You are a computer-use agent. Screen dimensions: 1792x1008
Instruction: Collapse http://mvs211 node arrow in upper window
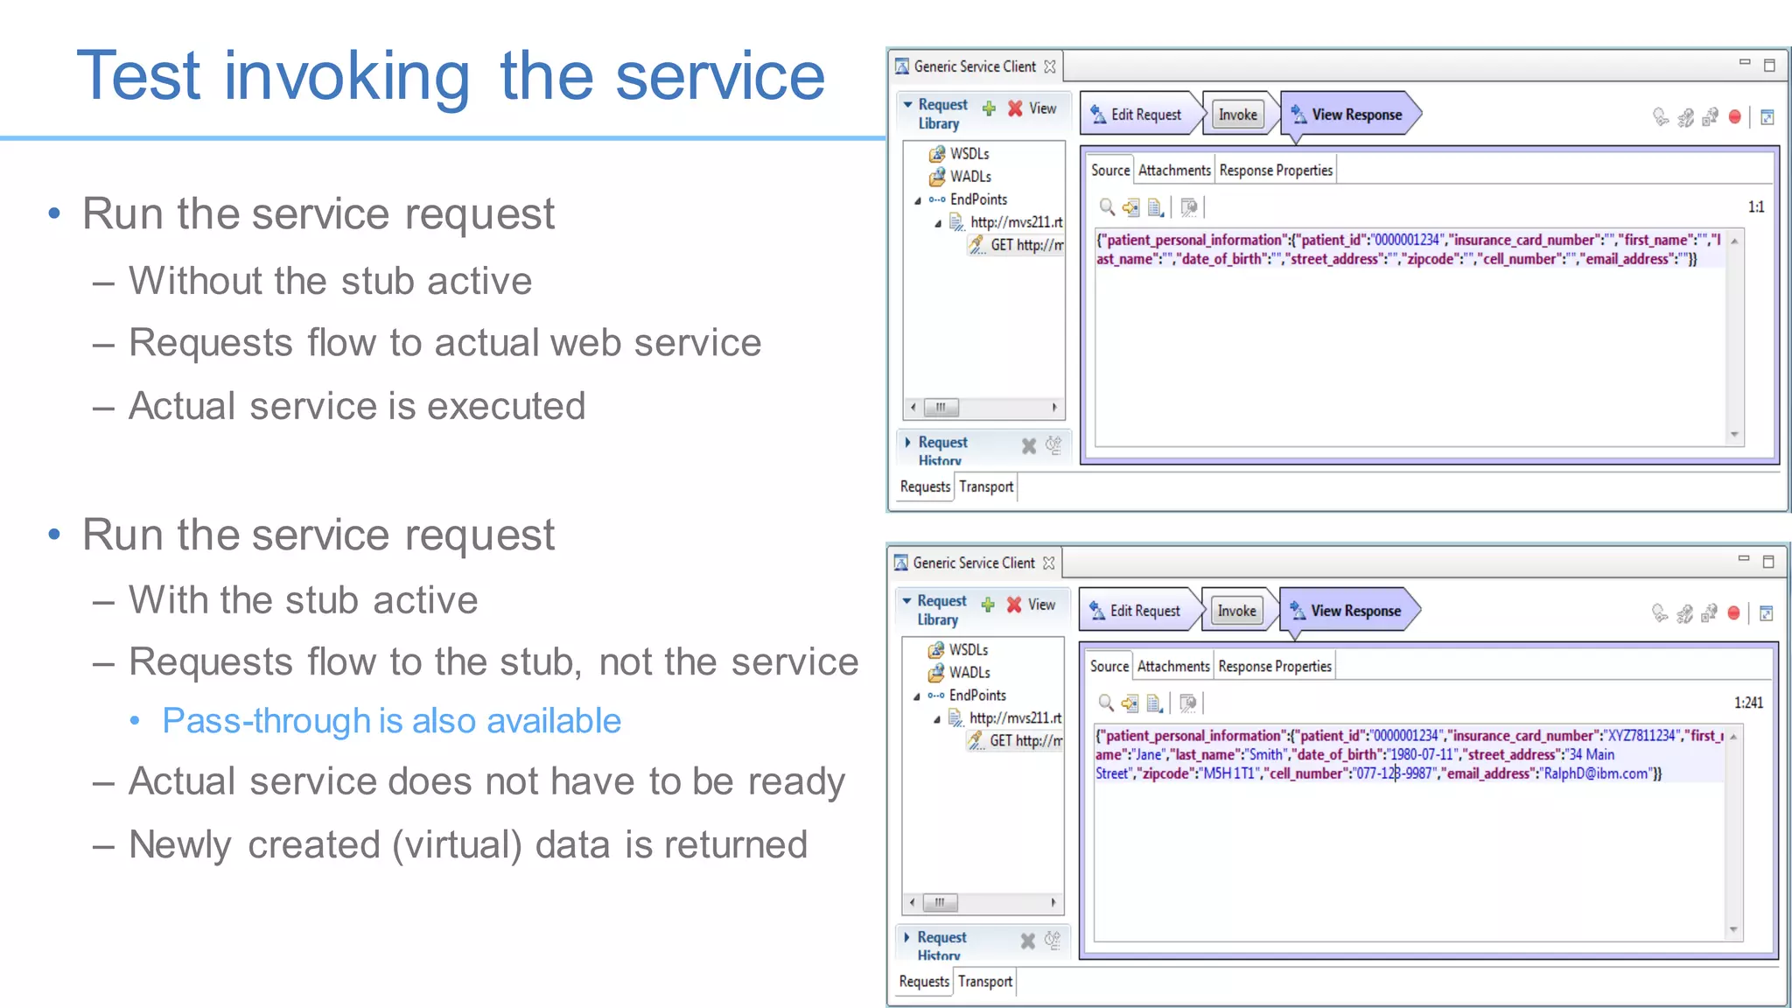pos(938,223)
